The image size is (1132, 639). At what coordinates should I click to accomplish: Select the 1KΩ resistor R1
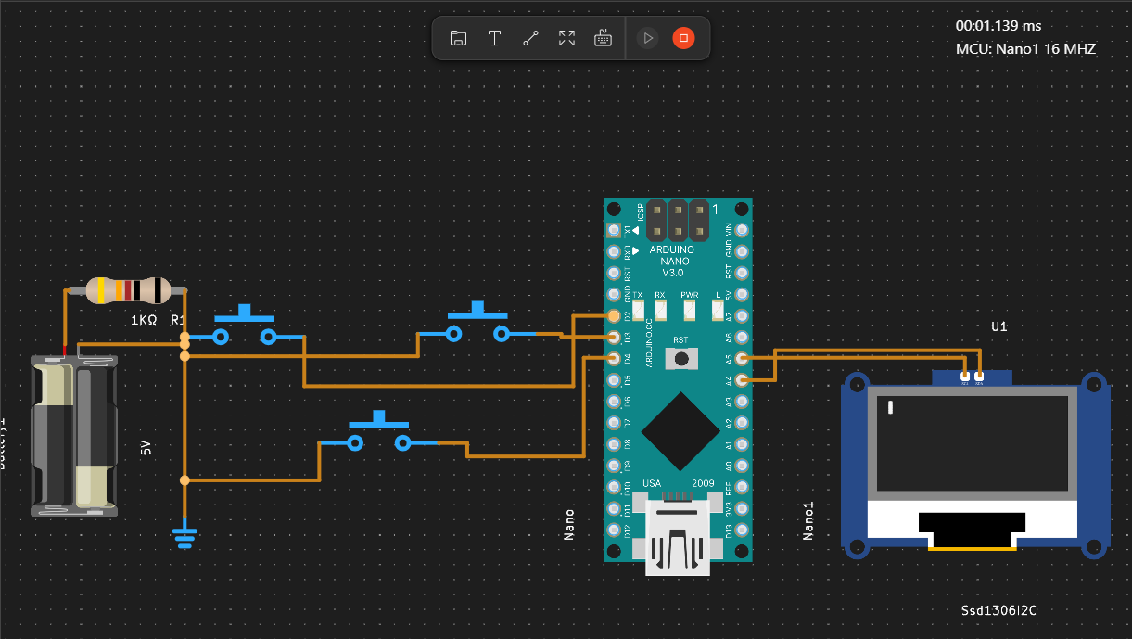coord(128,291)
